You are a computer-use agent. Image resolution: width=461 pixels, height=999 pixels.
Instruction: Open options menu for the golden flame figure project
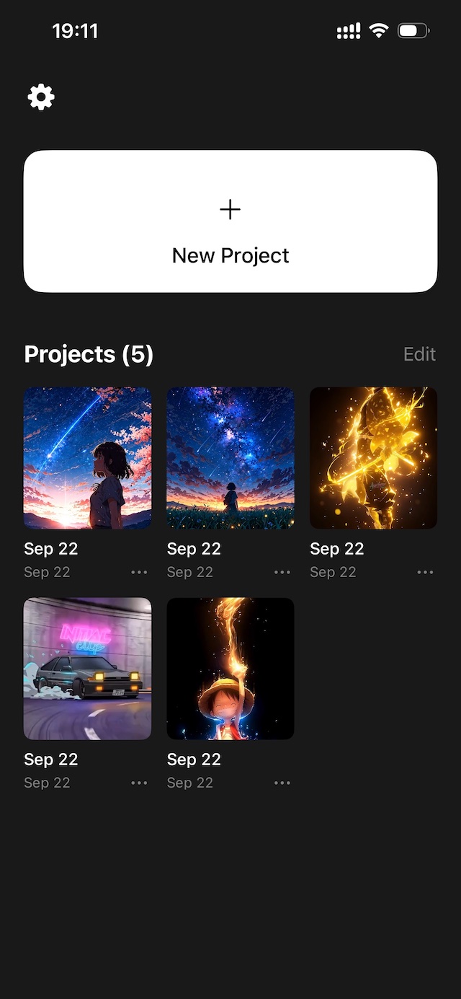(425, 571)
